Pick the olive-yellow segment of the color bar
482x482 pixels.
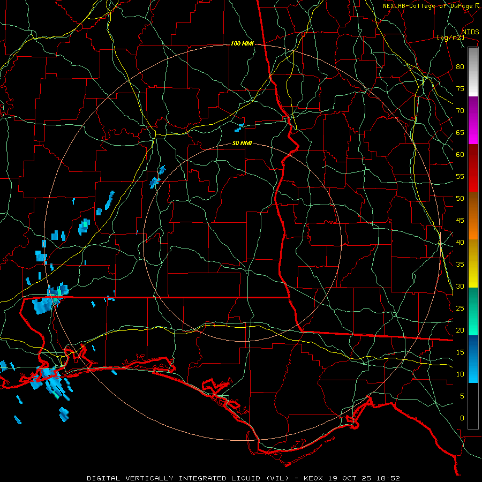473,263
